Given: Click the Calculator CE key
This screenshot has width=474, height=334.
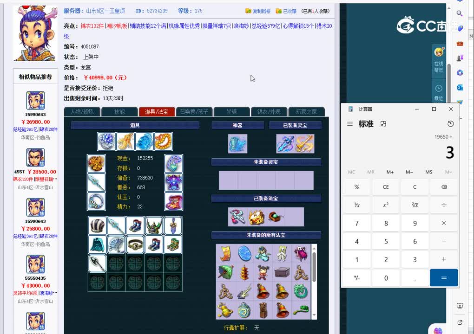Looking at the screenshot, I should (x=386, y=187).
